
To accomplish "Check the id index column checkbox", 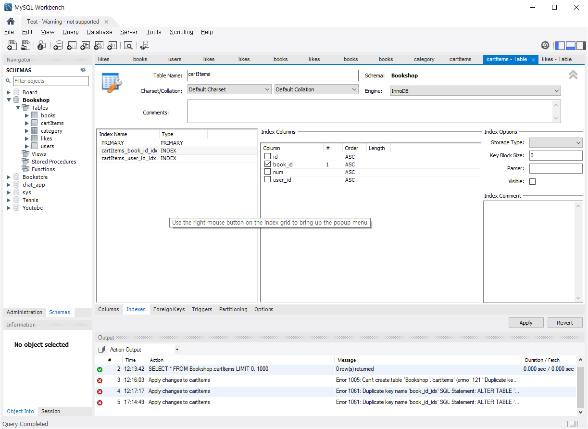I will [268, 156].
